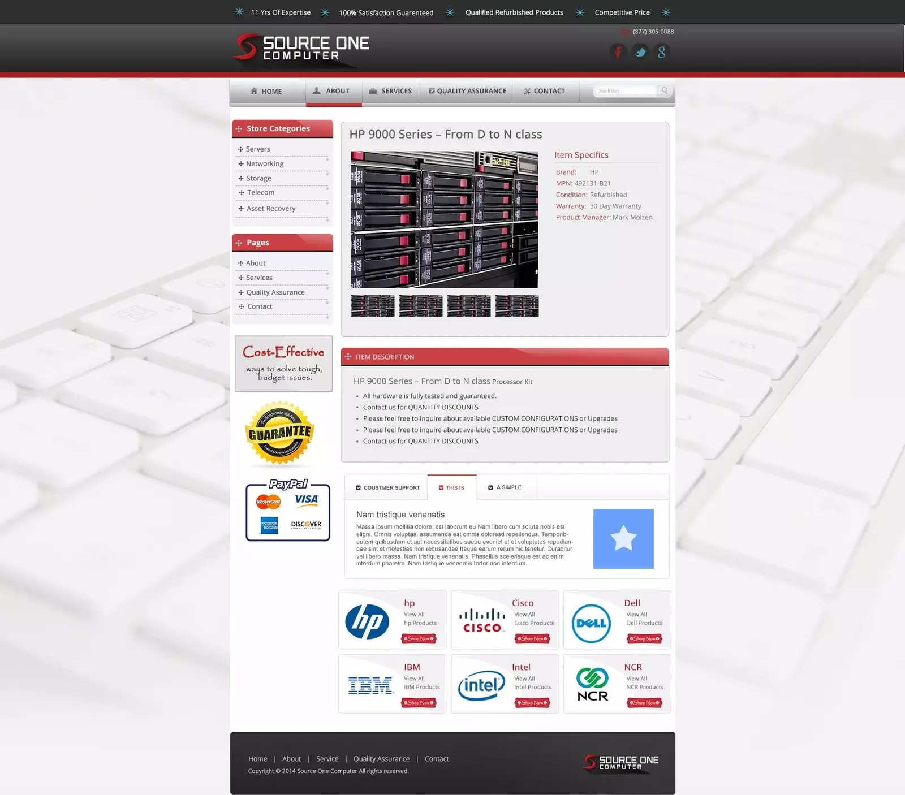The width and height of the screenshot is (905, 795).
Task: Open the Networking store category
Action: click(265, 164)
